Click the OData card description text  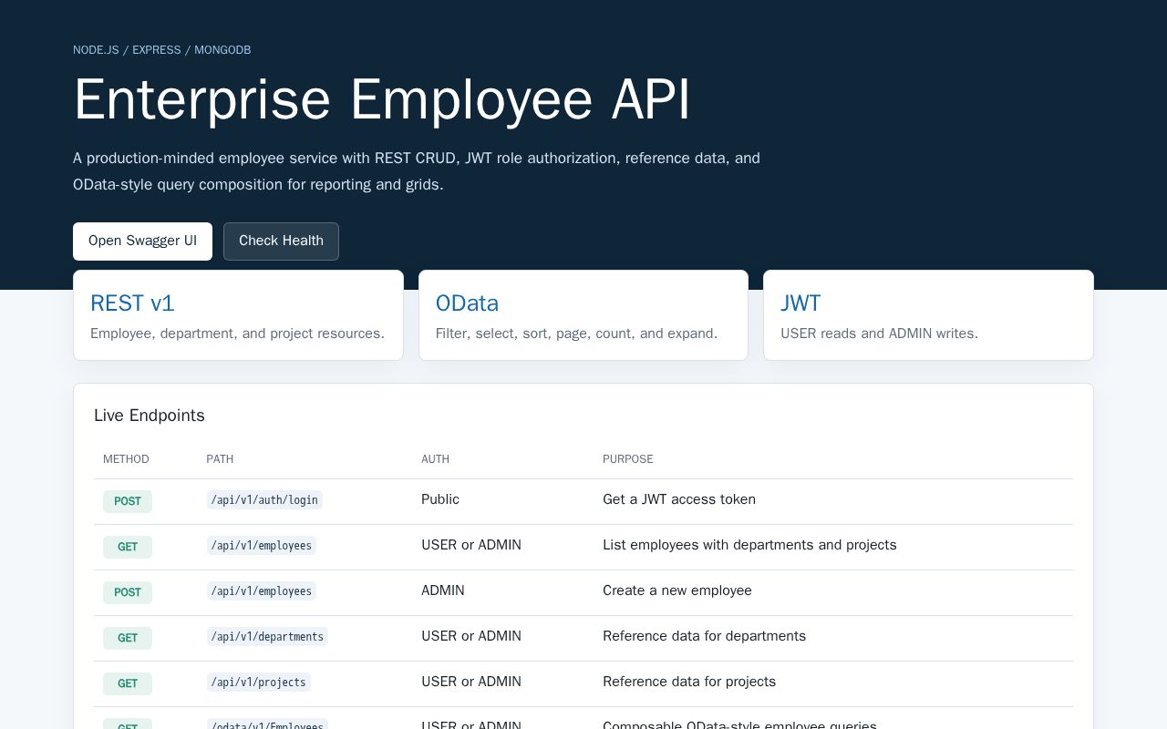click(576, 334)
